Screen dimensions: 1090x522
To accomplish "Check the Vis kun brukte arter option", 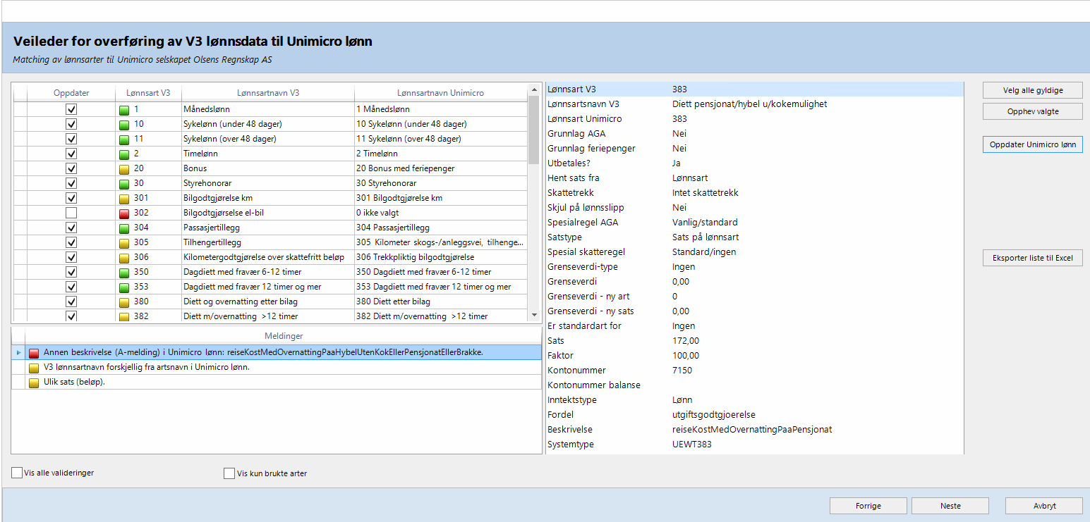I will [x=229, y=473].
